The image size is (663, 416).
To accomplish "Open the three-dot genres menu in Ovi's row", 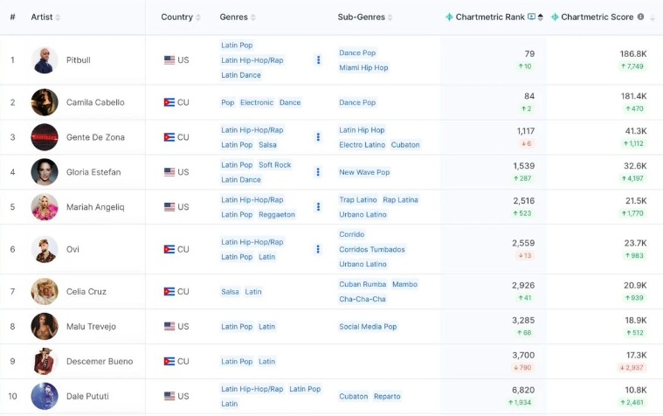I will click(319, 249).
